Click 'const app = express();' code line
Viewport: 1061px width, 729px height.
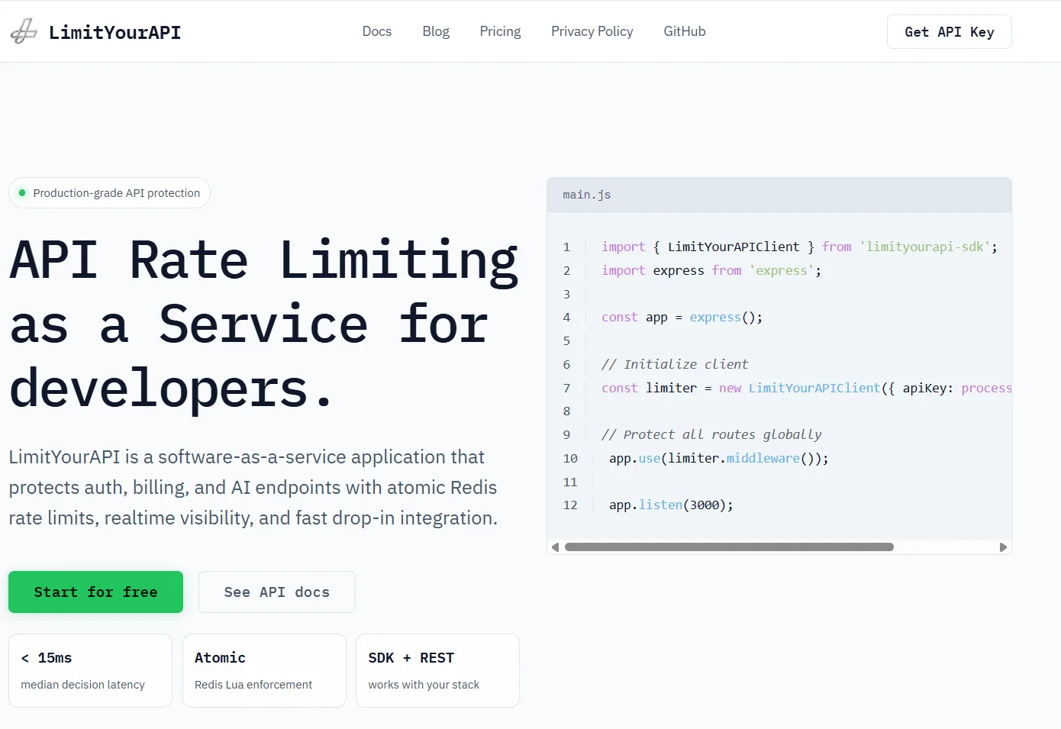[682, 317]
